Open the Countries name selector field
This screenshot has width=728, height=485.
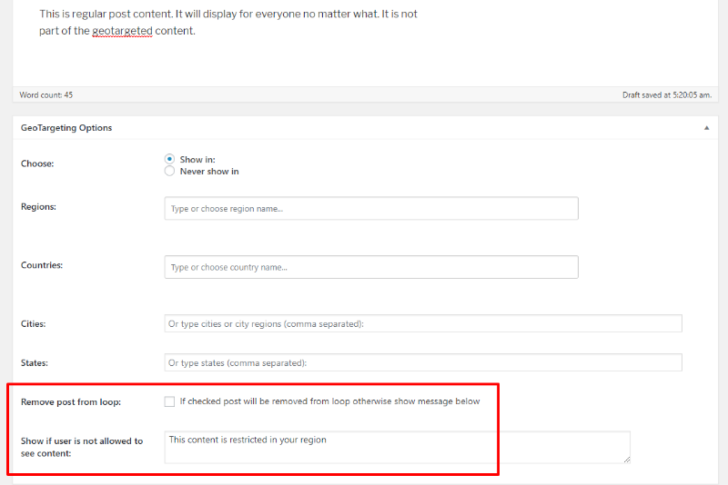pyautogui.click(x=371, y=267)
